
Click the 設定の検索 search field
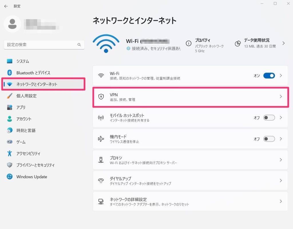(41, 45)
